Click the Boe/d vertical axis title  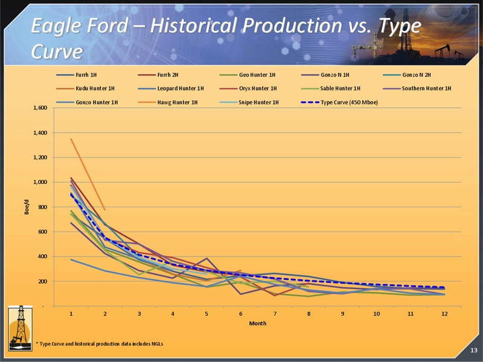click(x=27, y=207)
